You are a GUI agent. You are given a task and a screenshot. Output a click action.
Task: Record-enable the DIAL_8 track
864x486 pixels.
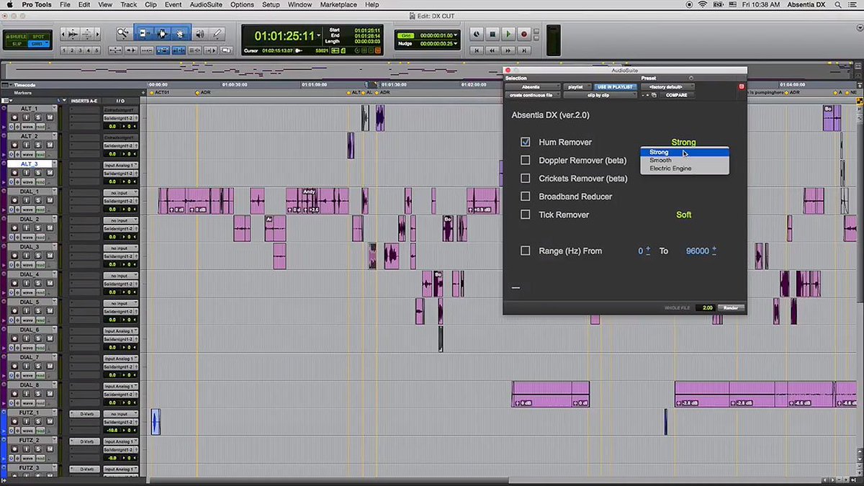pos(14,393)
